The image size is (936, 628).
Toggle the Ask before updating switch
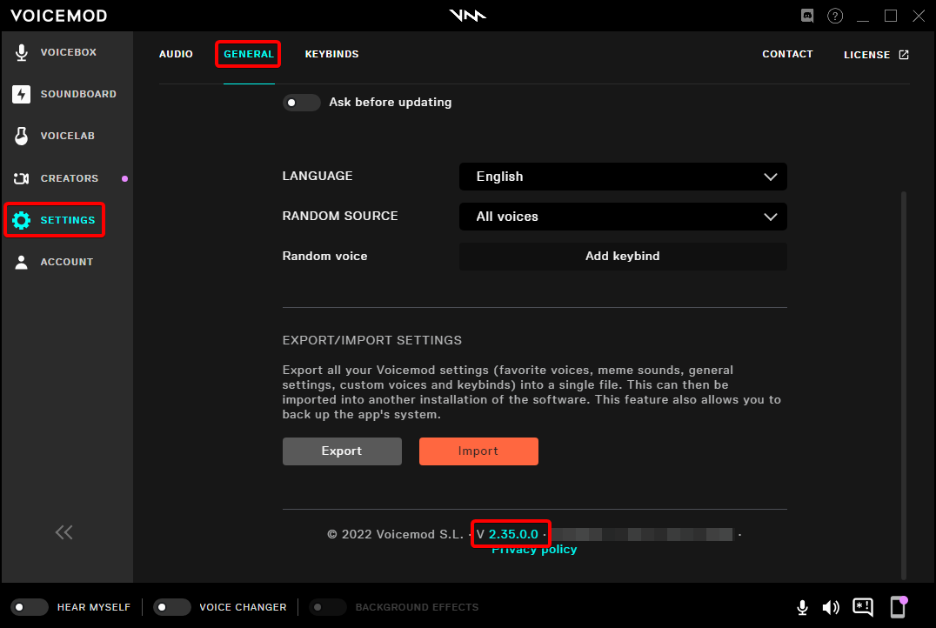pos(302,103)
